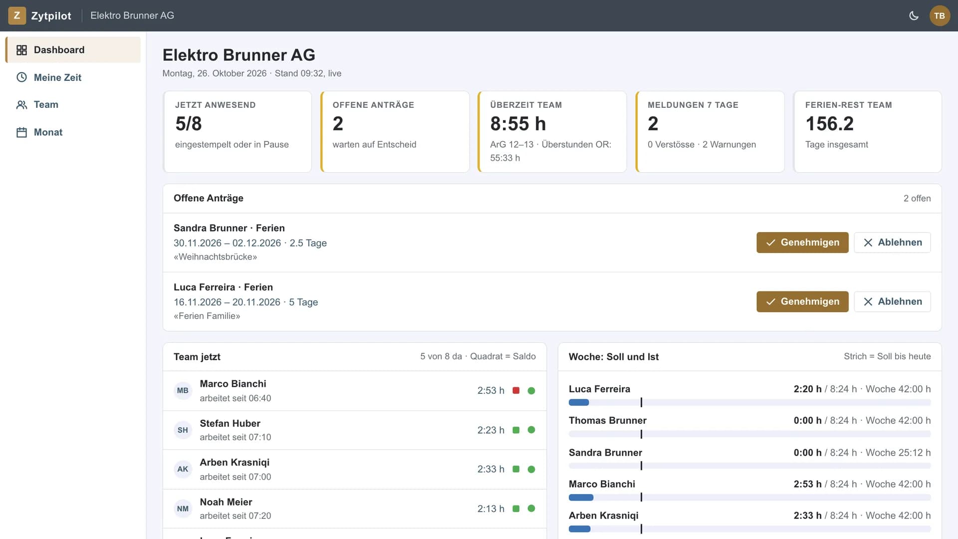958x539 pixels.
Task: Select the Jetzt anwesend 5/8 card
Action: [x=238, y=132]
